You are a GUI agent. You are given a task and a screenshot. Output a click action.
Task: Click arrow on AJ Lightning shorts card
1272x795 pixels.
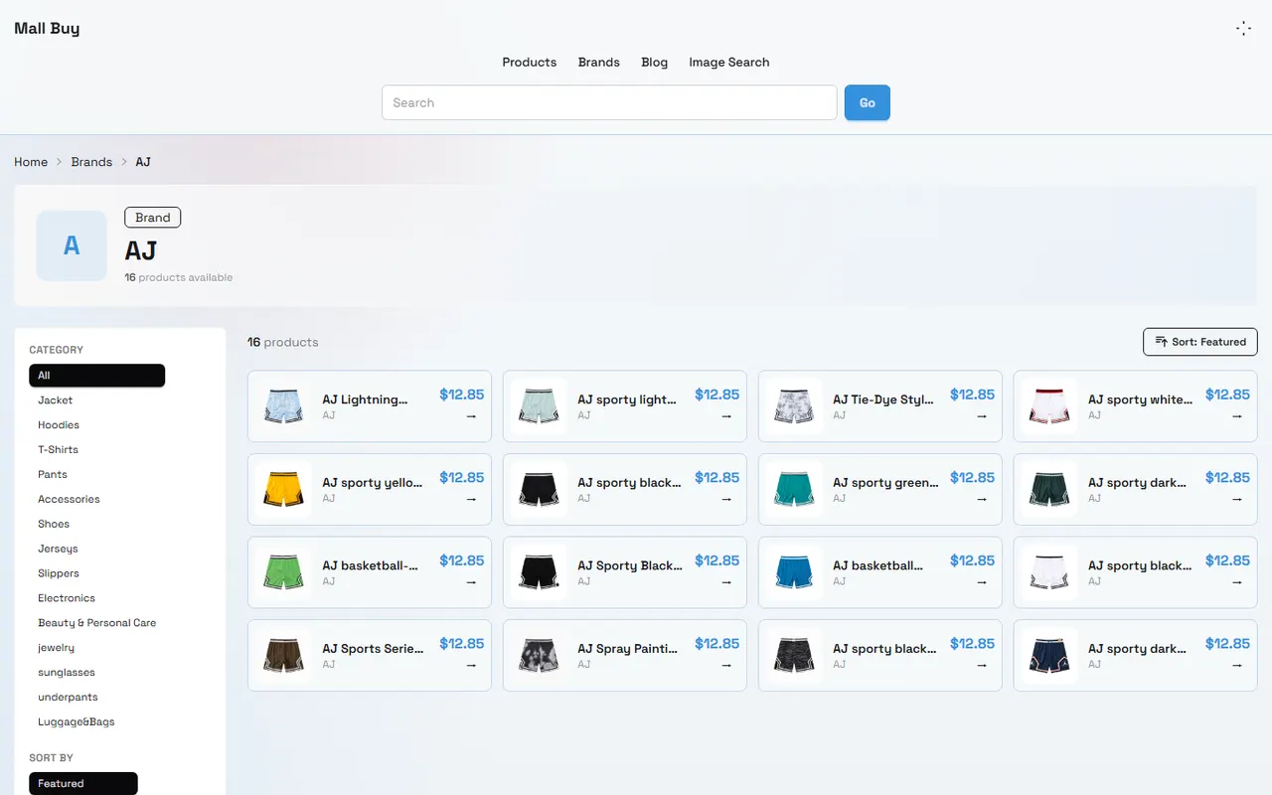click(x=471, y=416)
